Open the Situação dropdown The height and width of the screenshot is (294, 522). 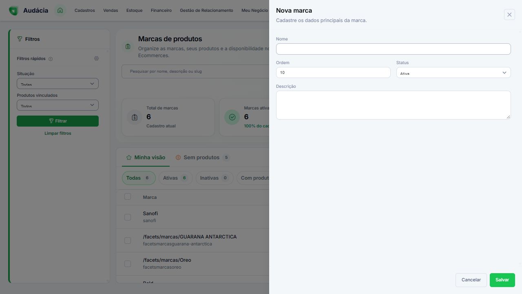click(x=58, y=83)
